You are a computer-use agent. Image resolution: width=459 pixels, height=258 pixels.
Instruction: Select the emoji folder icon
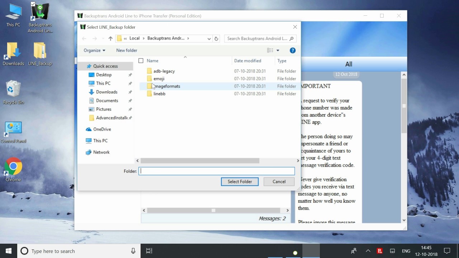point(149,78)
